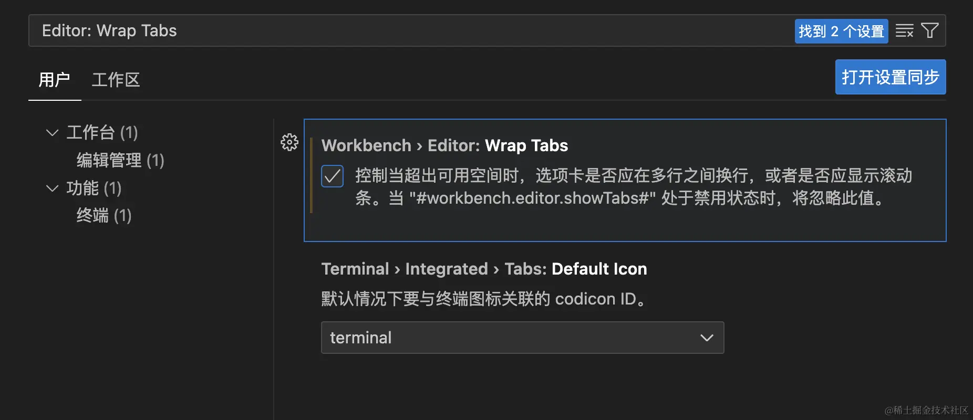Click the Terminal Tabs: Default Icon title

[x=483, y=269]
